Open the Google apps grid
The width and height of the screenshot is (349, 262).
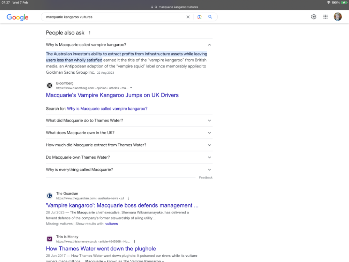[325, 17]
